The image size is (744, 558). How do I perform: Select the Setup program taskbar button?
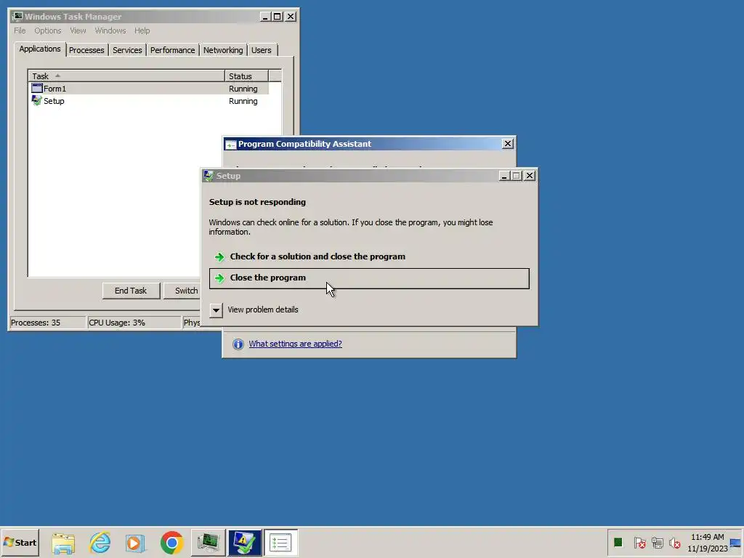(244, 542)
